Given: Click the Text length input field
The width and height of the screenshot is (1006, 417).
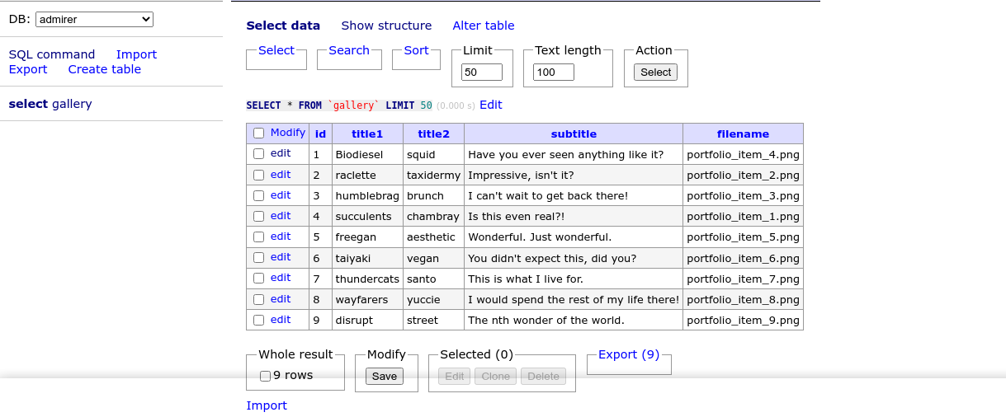Looking at the screenshot, I should click(554, 73).
